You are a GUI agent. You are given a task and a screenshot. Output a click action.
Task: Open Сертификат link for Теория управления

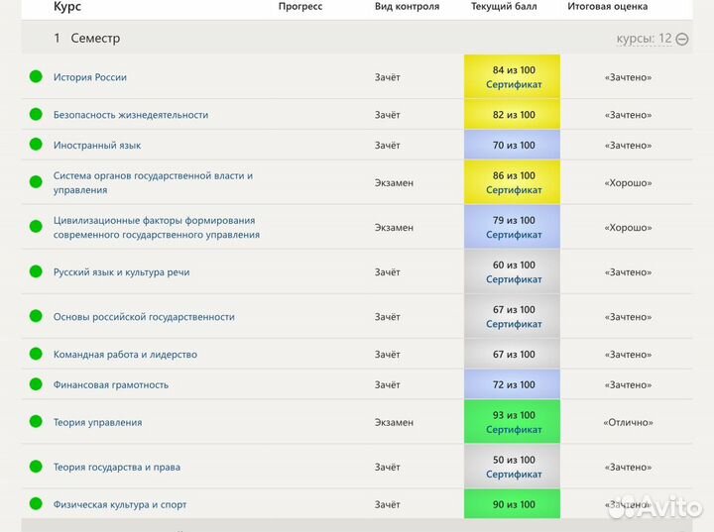point(514,430)
